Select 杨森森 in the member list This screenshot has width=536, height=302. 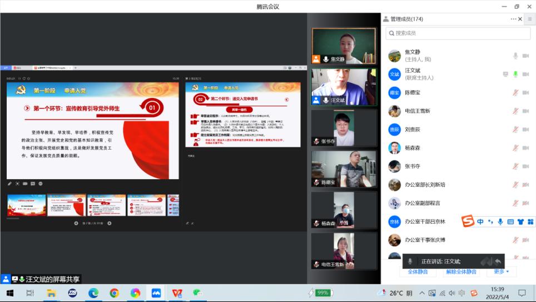click(x=412, y=147)
